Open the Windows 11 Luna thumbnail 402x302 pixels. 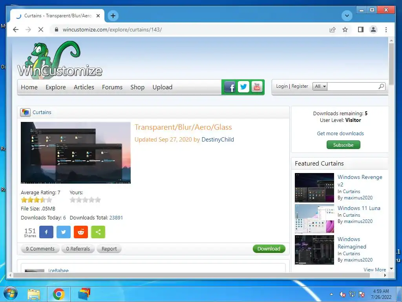(x=314, y=219)
